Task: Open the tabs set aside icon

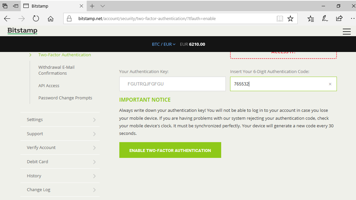Action: [5, 6]
